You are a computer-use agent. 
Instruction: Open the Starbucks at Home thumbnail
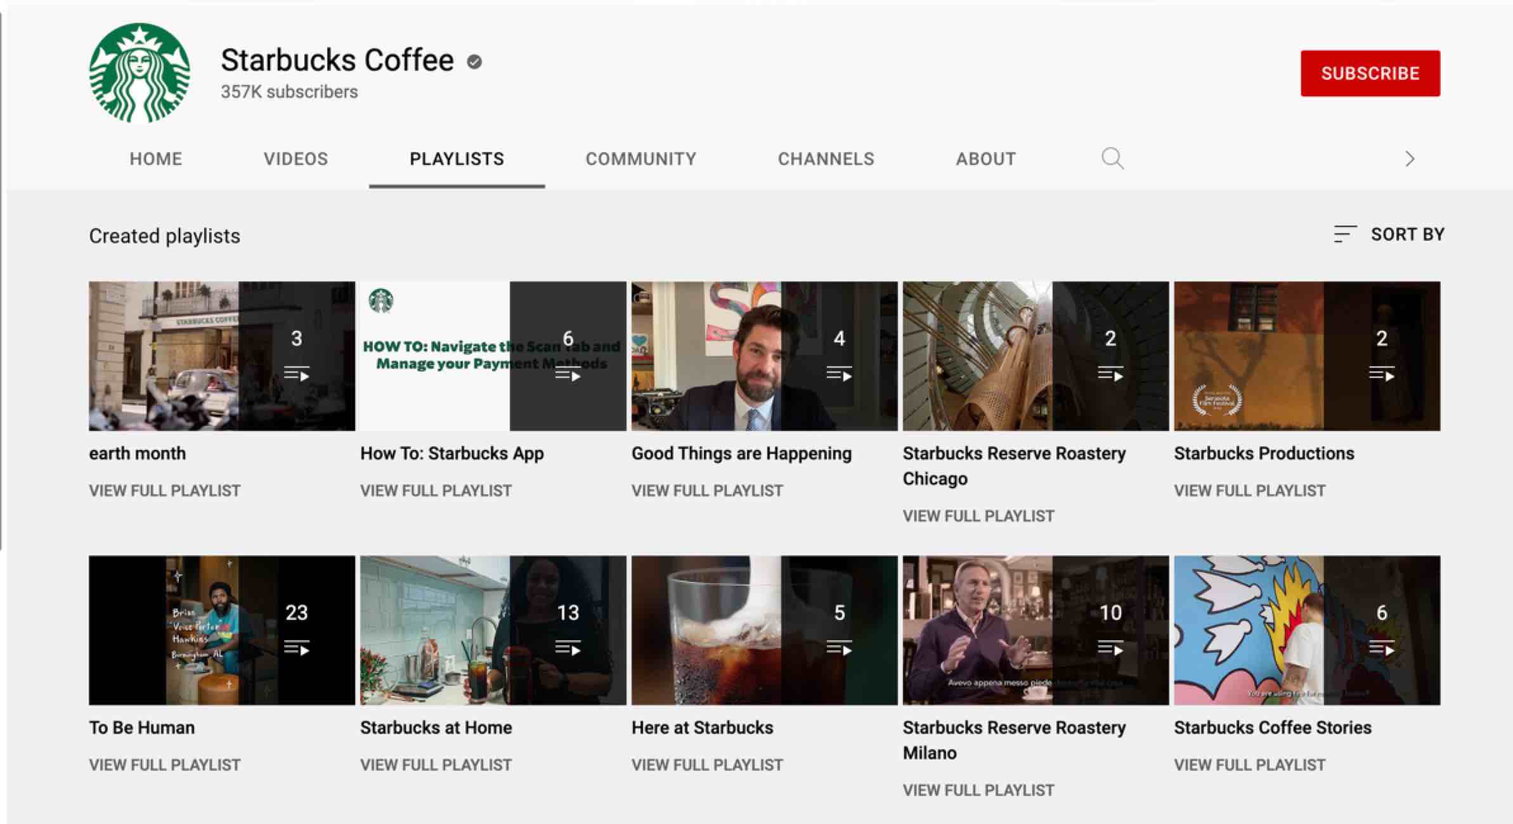point(493,631)
